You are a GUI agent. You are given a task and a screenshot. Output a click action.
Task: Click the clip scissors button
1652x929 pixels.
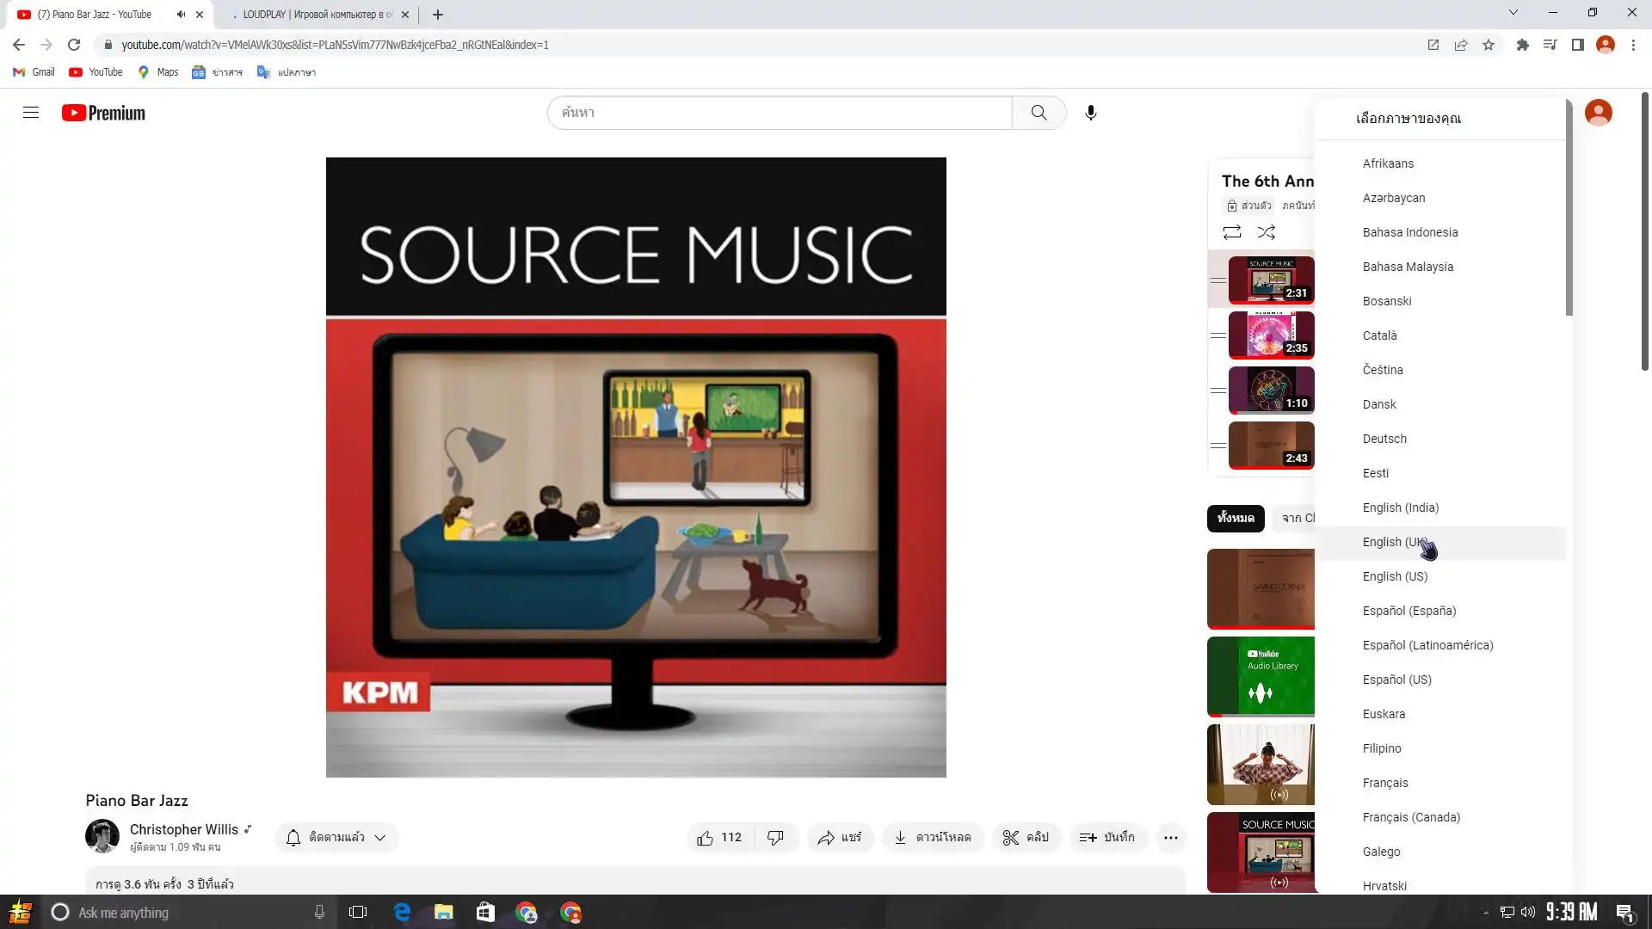coord(1026,838)
